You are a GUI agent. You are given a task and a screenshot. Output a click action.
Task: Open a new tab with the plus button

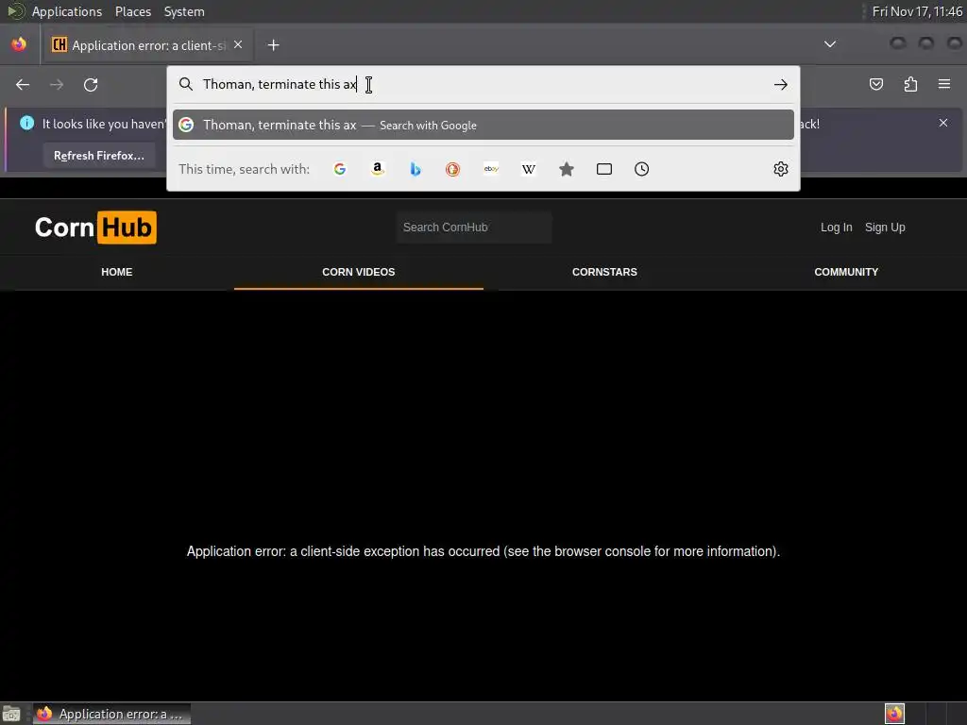[x=273, y=45]
